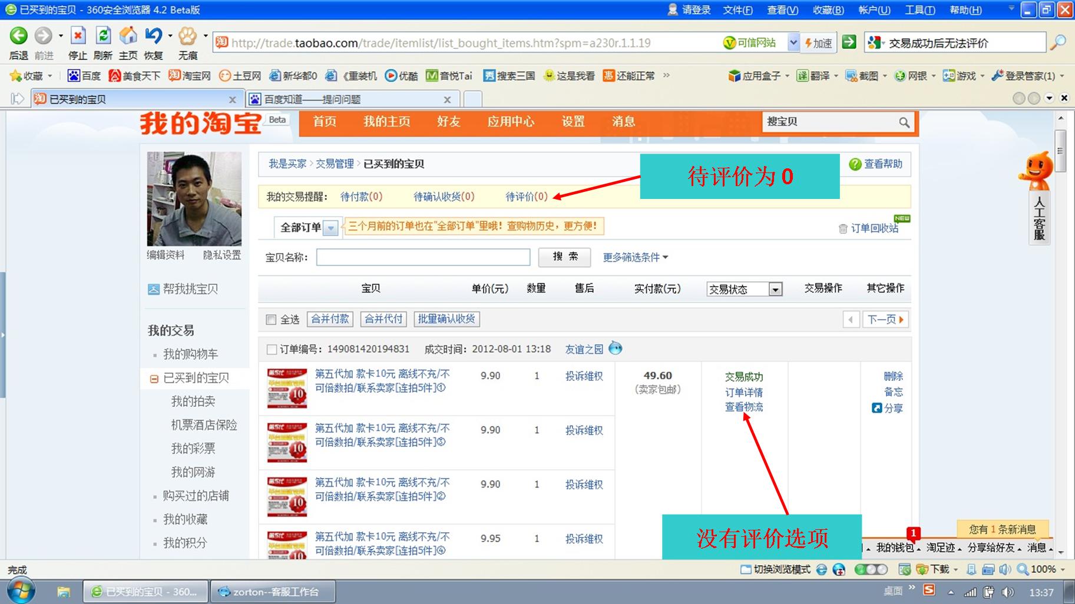Screen dimensions: 1075x604
Task: Open the Tools menu
Action: coord(919,10)
